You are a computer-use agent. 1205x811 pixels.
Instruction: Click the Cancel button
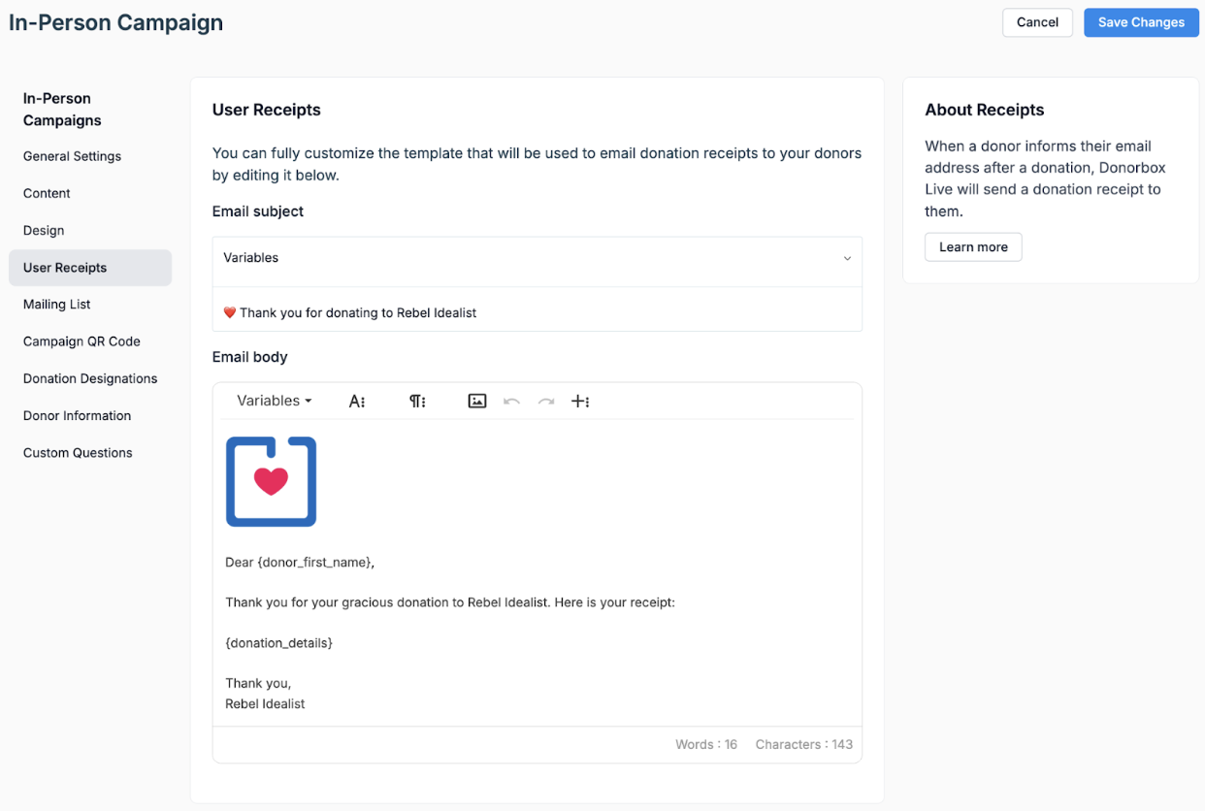tap(1037, 22)
